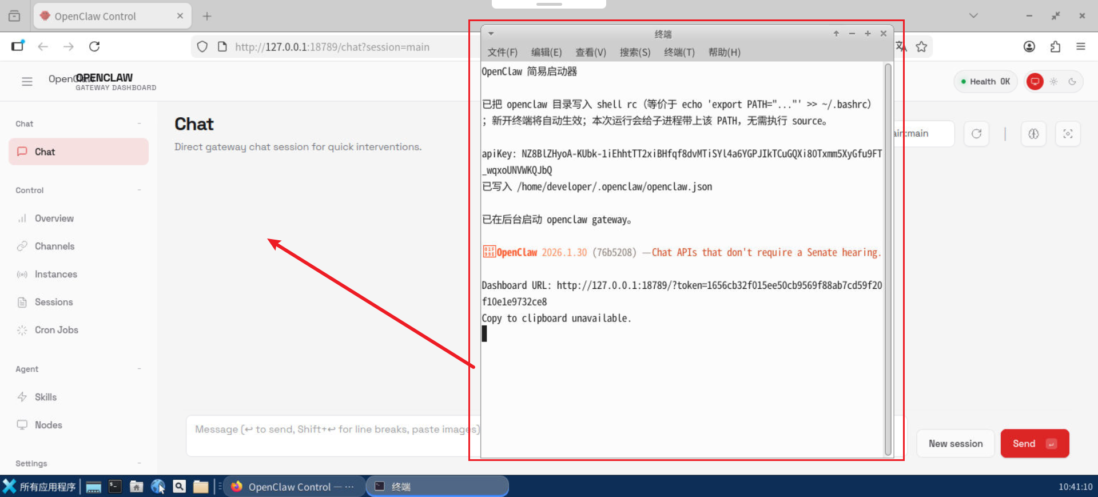Click the tracking protection shield icon
The image size is (1098, 497).
click(x=202, y=47)
